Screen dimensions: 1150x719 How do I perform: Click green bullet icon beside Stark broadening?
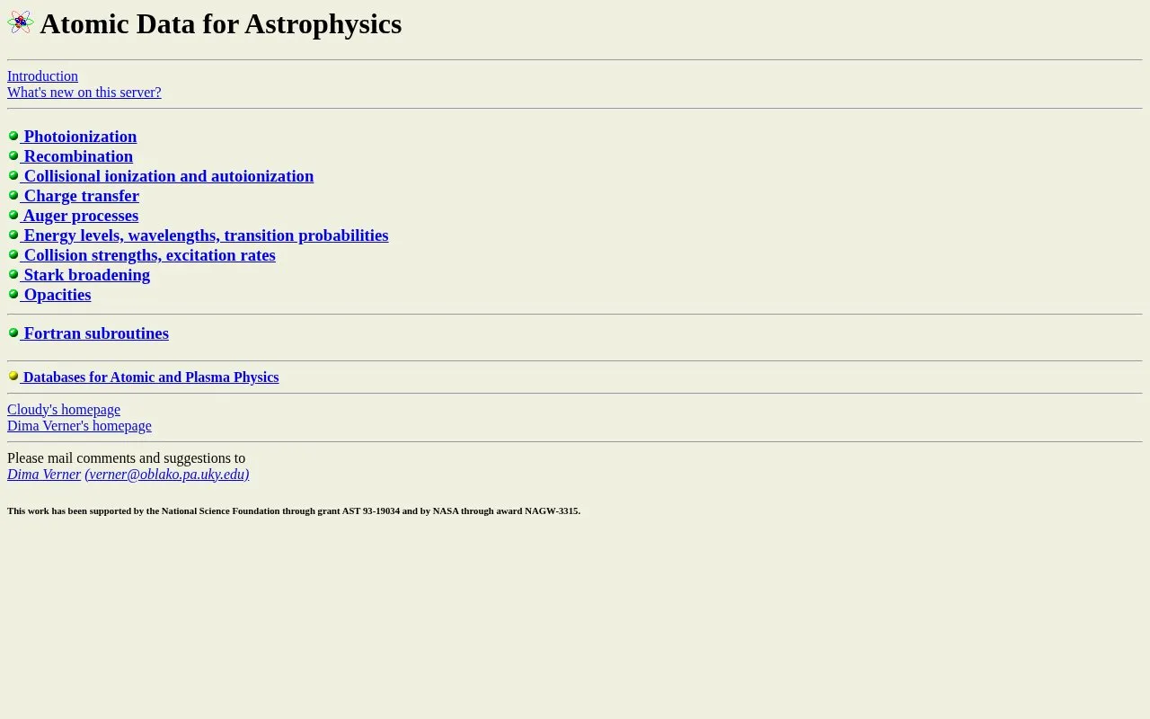click(x=13, y=274)
